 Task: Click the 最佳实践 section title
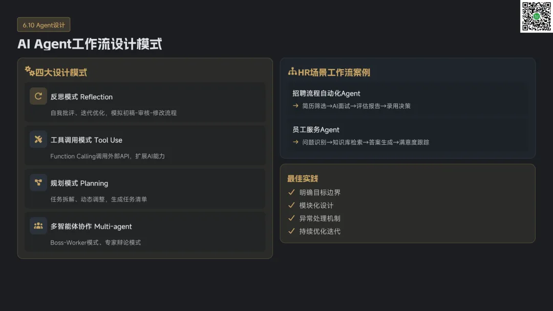click(x=303, y=179)
